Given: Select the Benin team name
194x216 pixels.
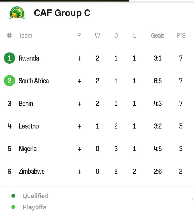Looking at the screenshot, I should [x=26, y=103].
